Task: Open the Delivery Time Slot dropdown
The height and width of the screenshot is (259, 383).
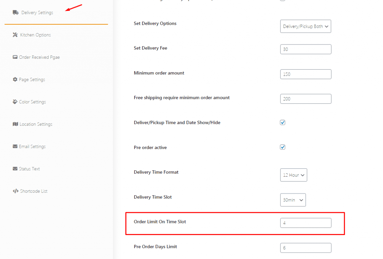Action: (293, 200)
